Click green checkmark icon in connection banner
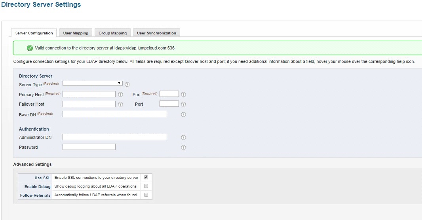Screen dimensions: 422x220 pos(30,48)
